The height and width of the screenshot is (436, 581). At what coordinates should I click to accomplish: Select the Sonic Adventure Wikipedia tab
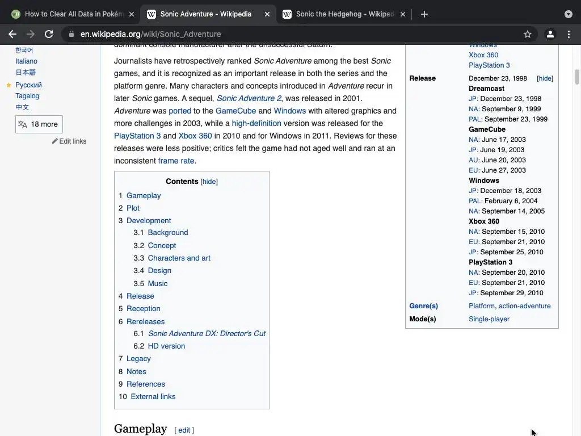pyautogui.click(x=208, y=14)
